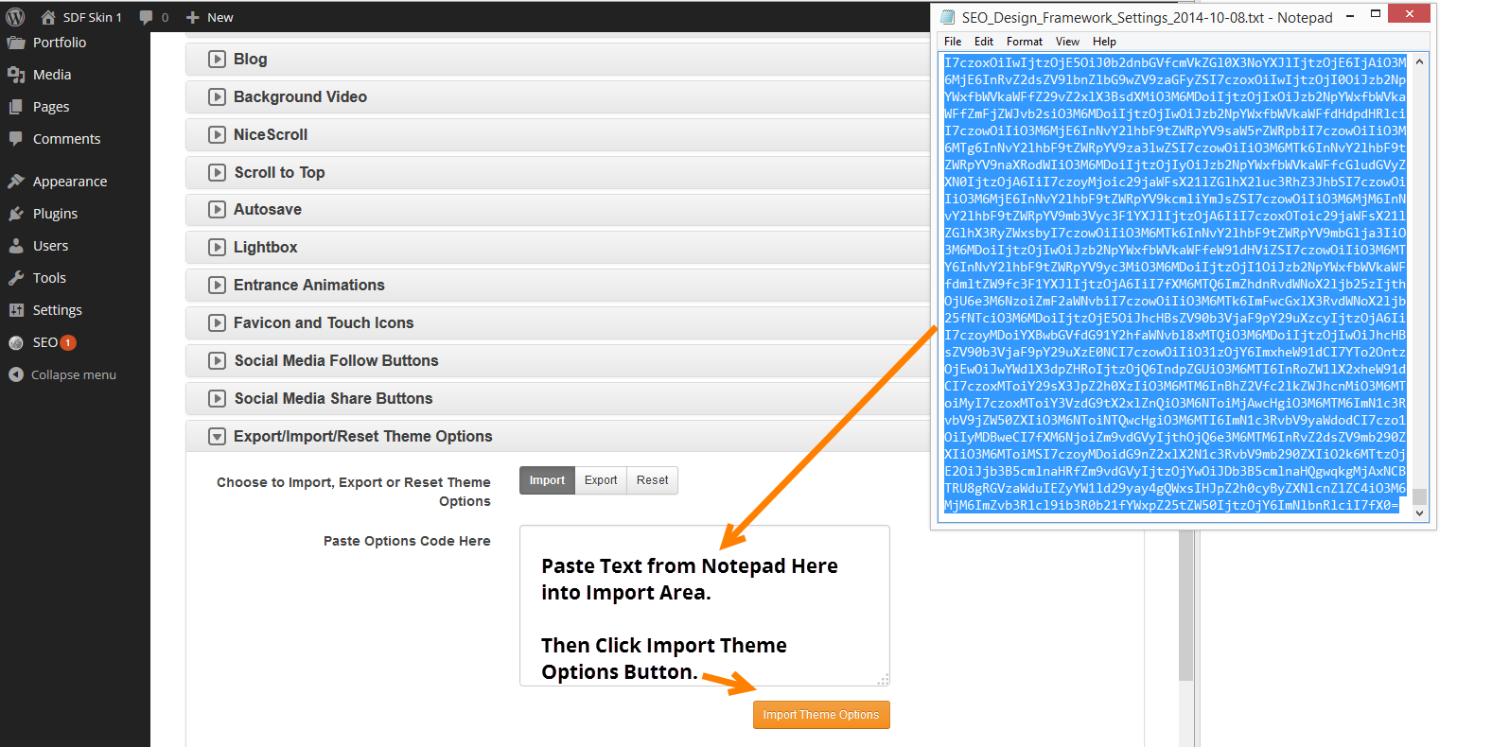Click the SEO notification badge
Image resolution: width=1492 pixels, height=747 pixels.
click(68, 342)
